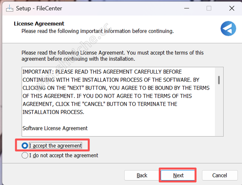Screen dimensions: 242x185
Task: Click the 'I accept the agreement' label text
Action: coord(56,145)
